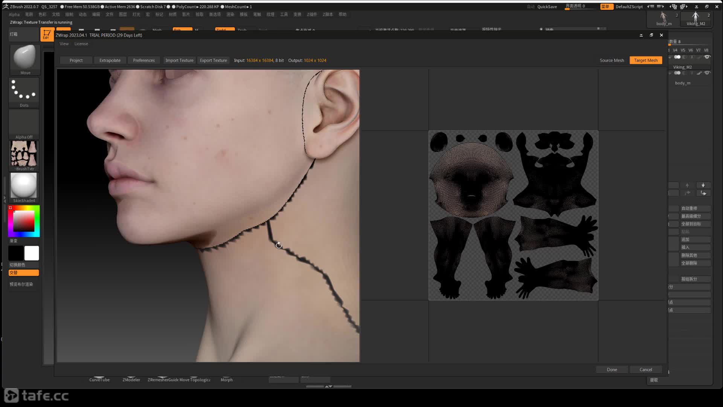The width and height of the screenshot is (723, 407).
Task: Toggle the body_m boolean mode switch
Action: click(677, 73)
